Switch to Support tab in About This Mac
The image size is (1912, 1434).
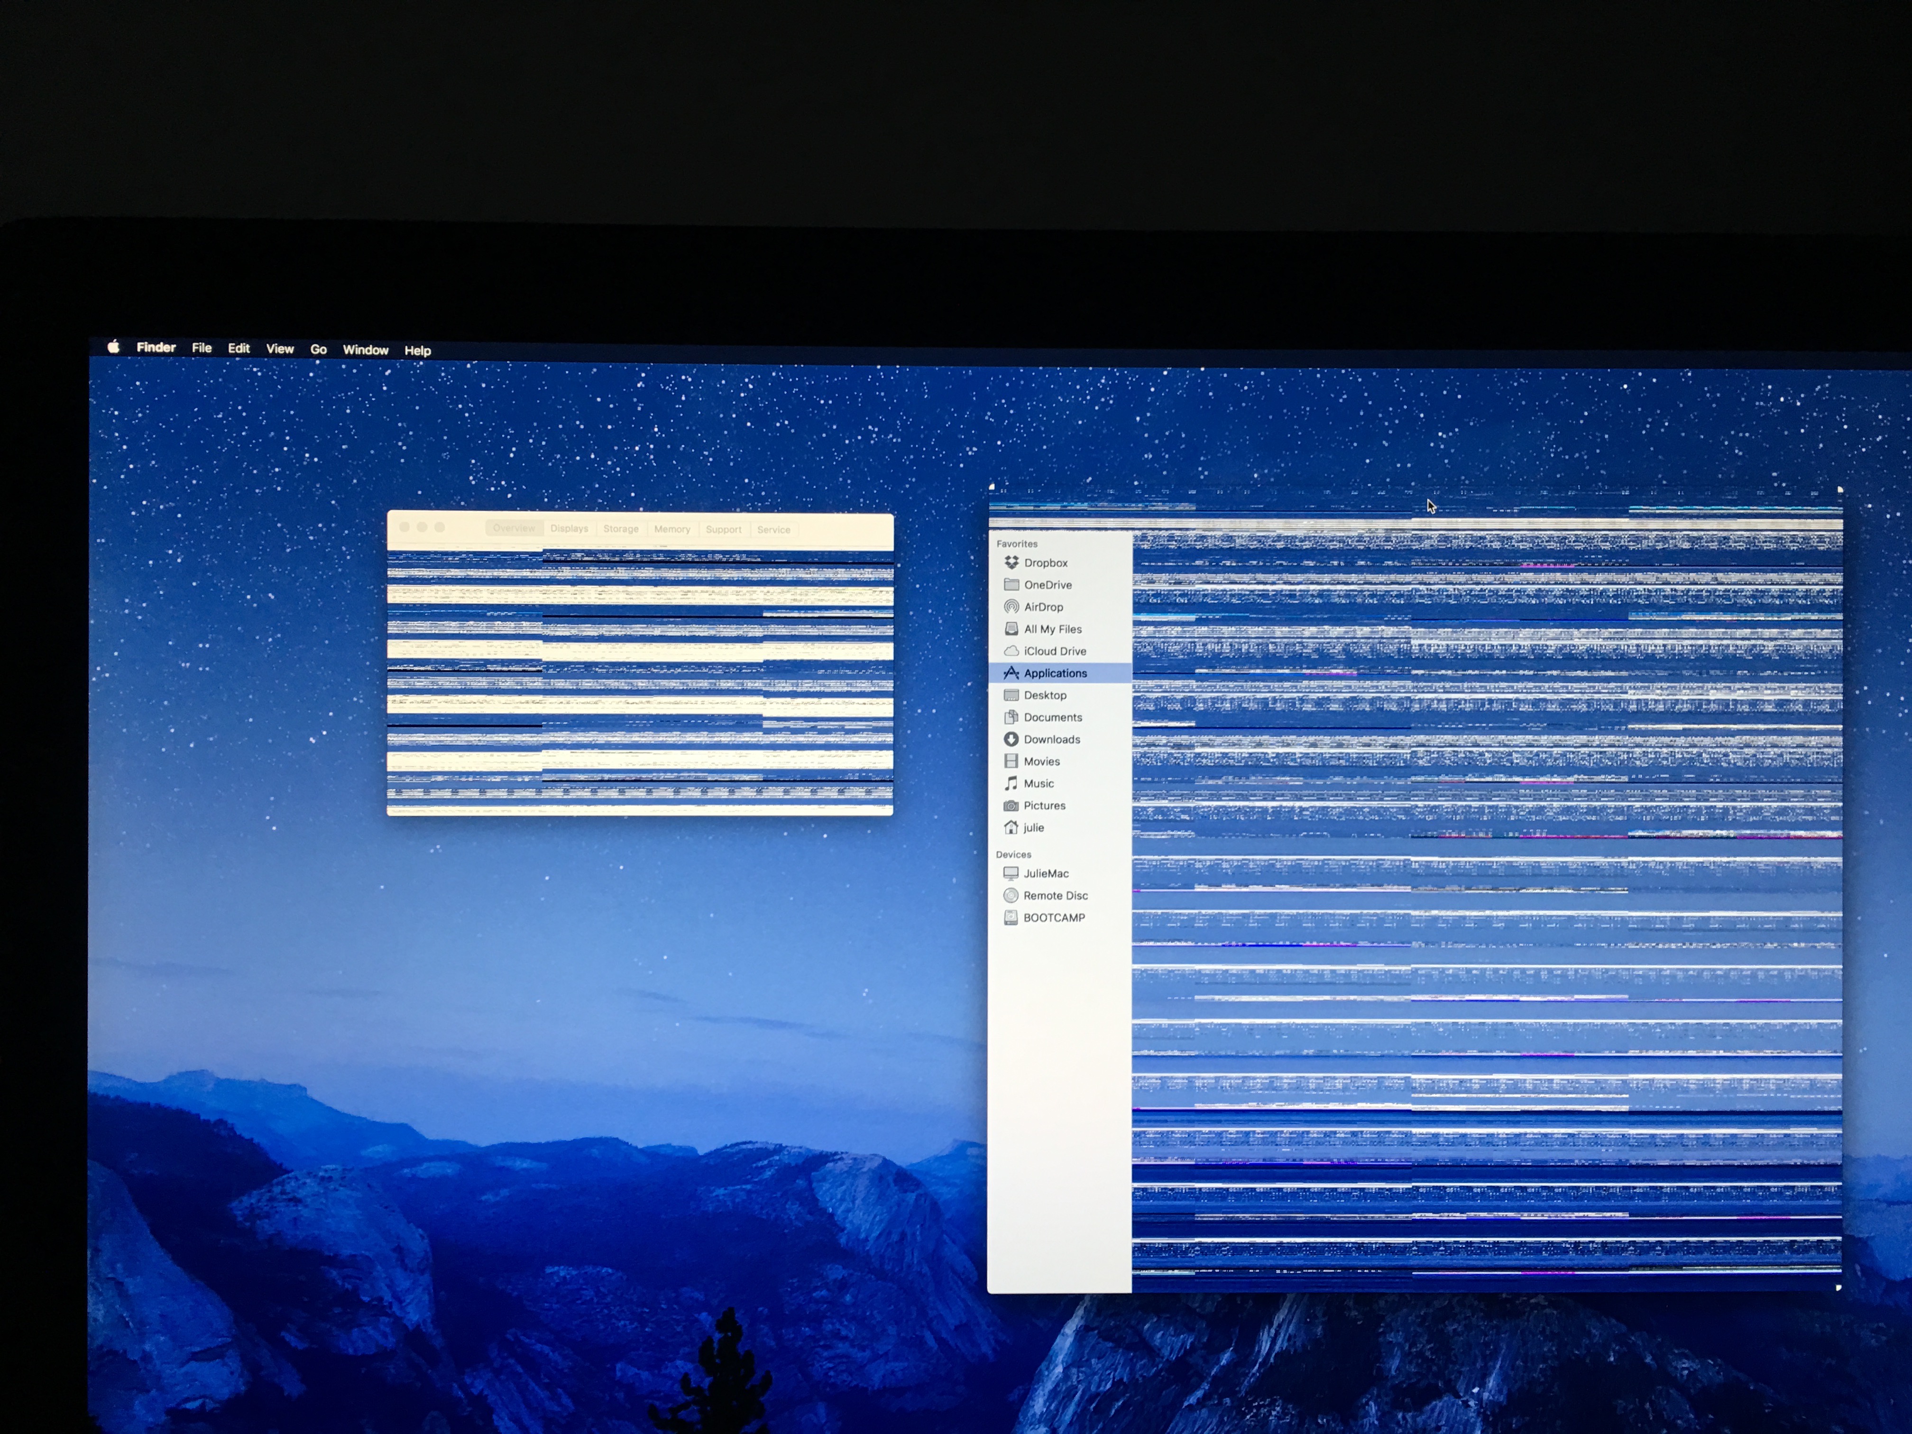coord(724,530)
